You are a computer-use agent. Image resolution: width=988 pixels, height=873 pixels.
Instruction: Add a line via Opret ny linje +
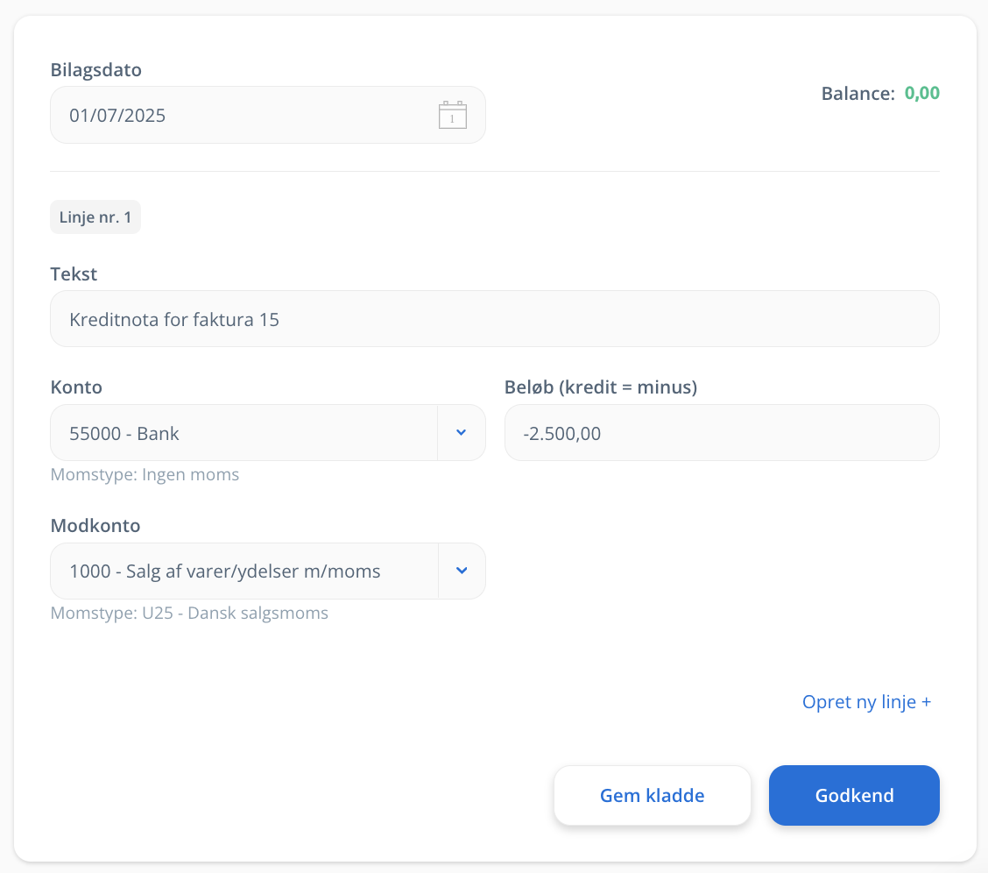[866, 701]
